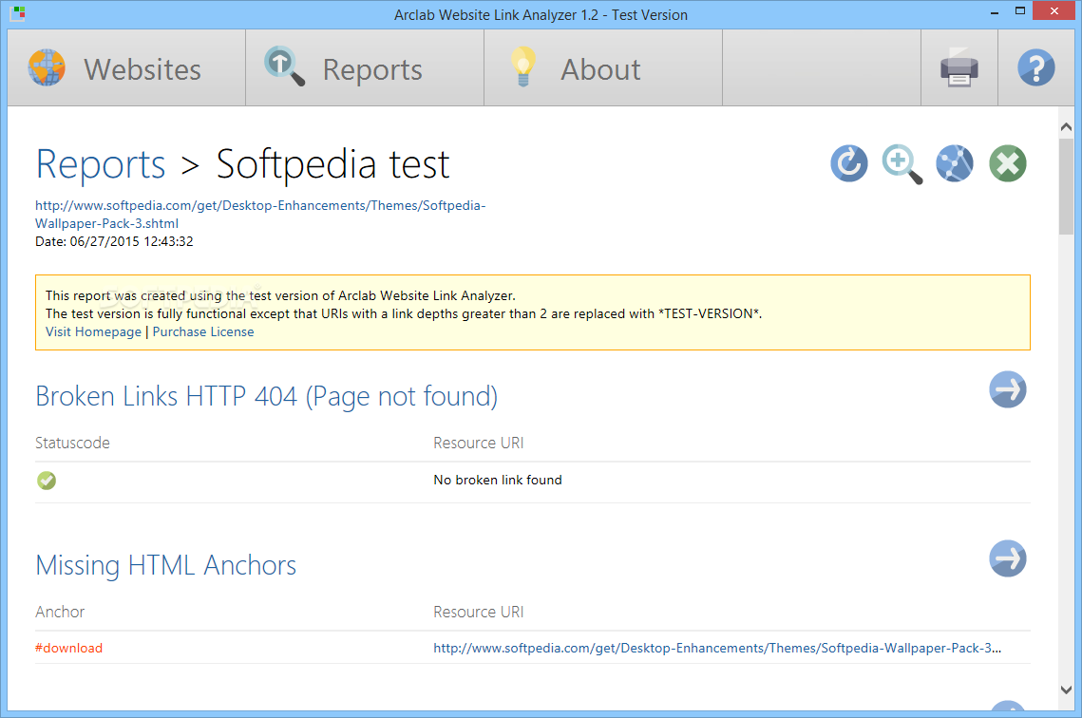1082x718 pixels.
Task: Click the green X delete report icon
Action: click(1008, 163)
